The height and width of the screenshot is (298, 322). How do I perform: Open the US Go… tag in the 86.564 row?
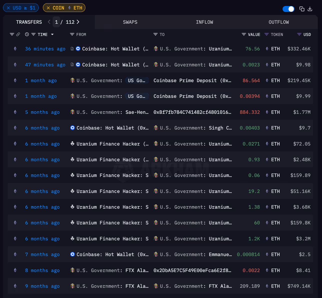(137, 81)
